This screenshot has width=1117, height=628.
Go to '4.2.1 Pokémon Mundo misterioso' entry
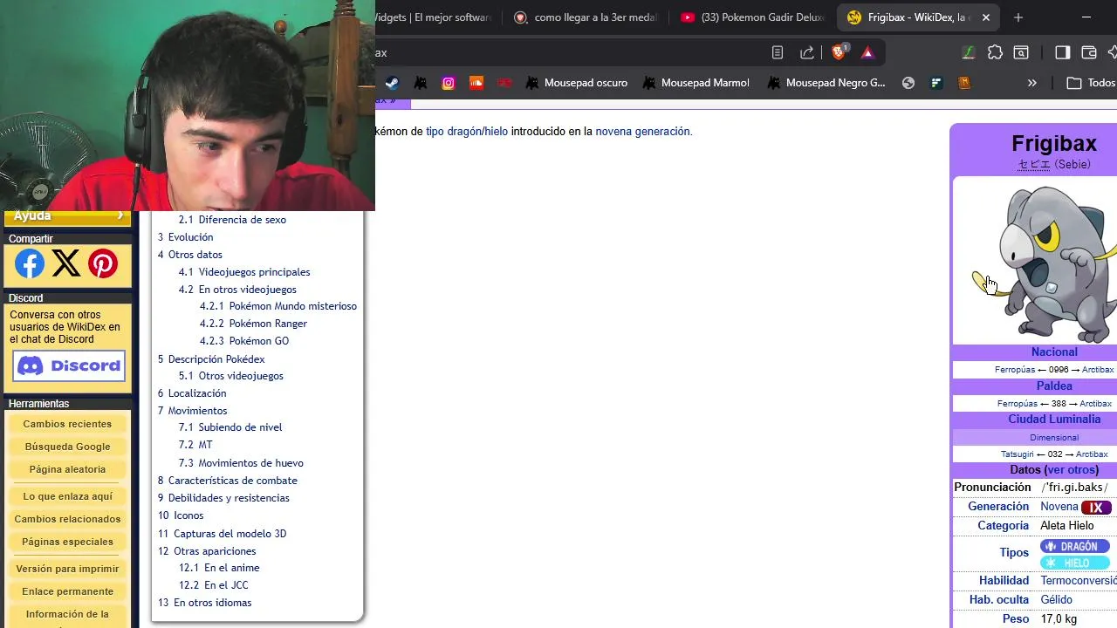[x=278, y=306]
